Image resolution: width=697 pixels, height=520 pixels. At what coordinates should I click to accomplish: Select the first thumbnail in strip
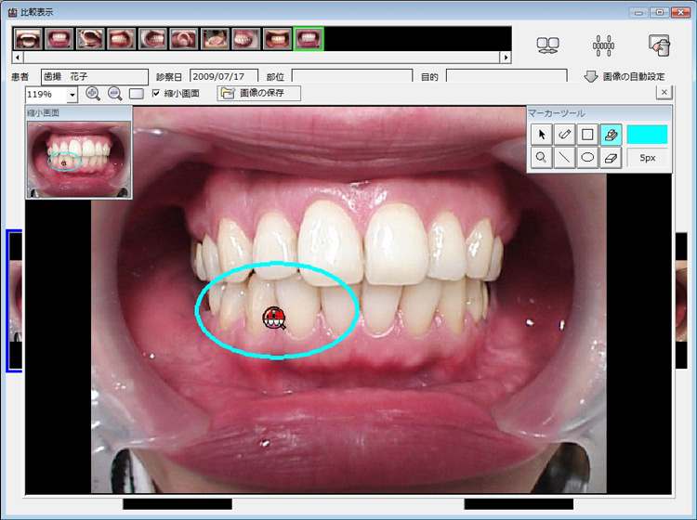[x=28, y=39]
